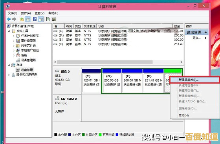The image size is (220, 144).
Task: Click the 存储 storage icon
Action: 13,65
